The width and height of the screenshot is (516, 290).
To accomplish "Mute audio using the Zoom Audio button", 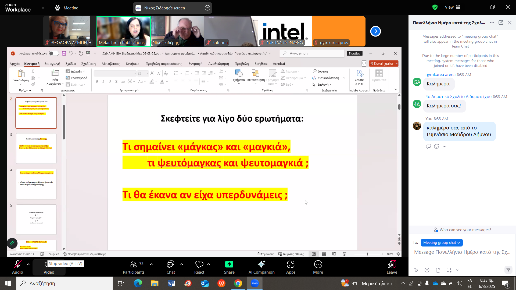I will tap(17, 267).
